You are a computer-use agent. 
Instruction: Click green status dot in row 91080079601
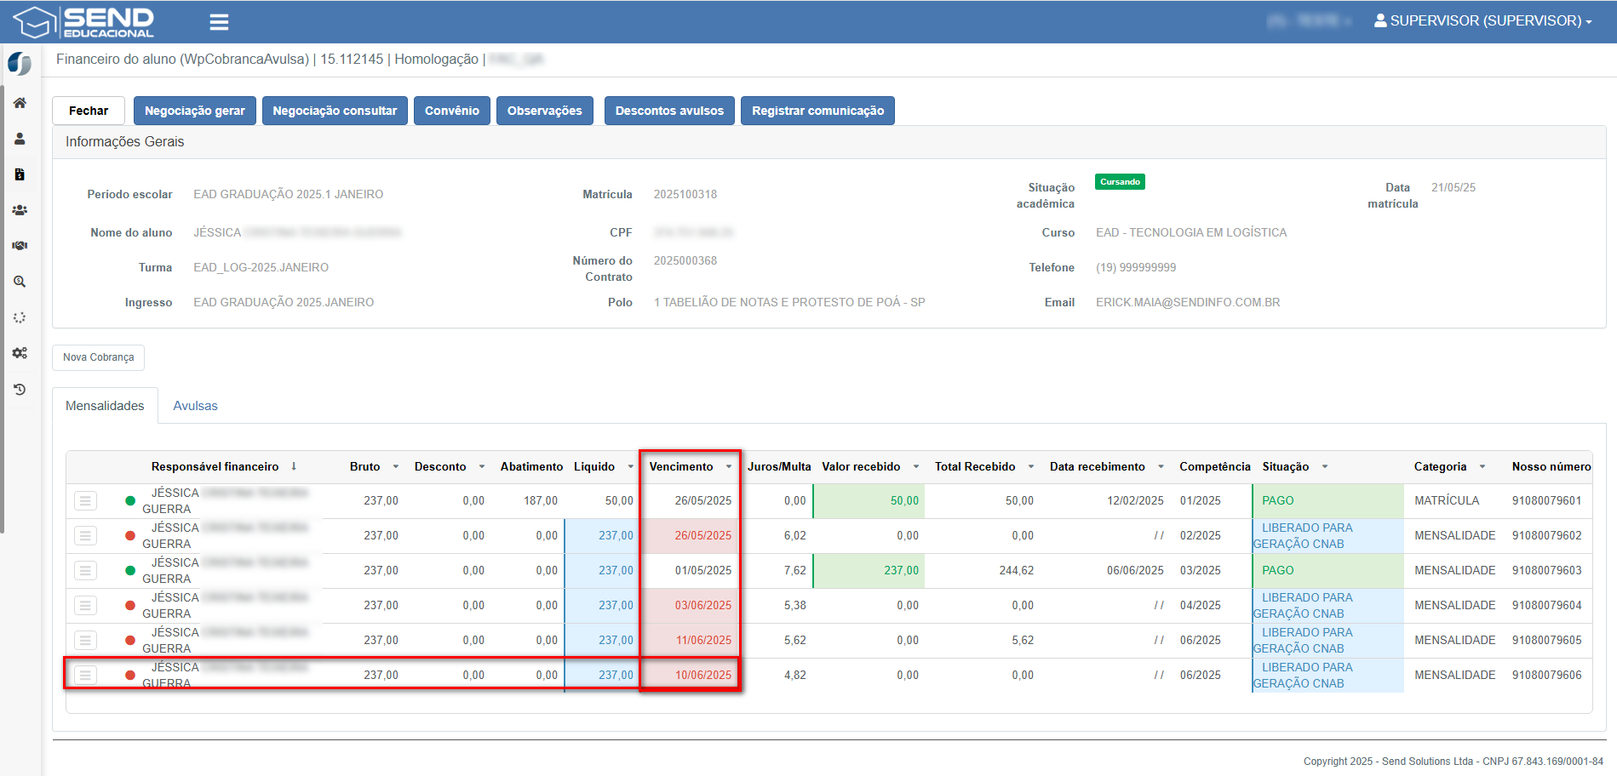coord(130,501)
